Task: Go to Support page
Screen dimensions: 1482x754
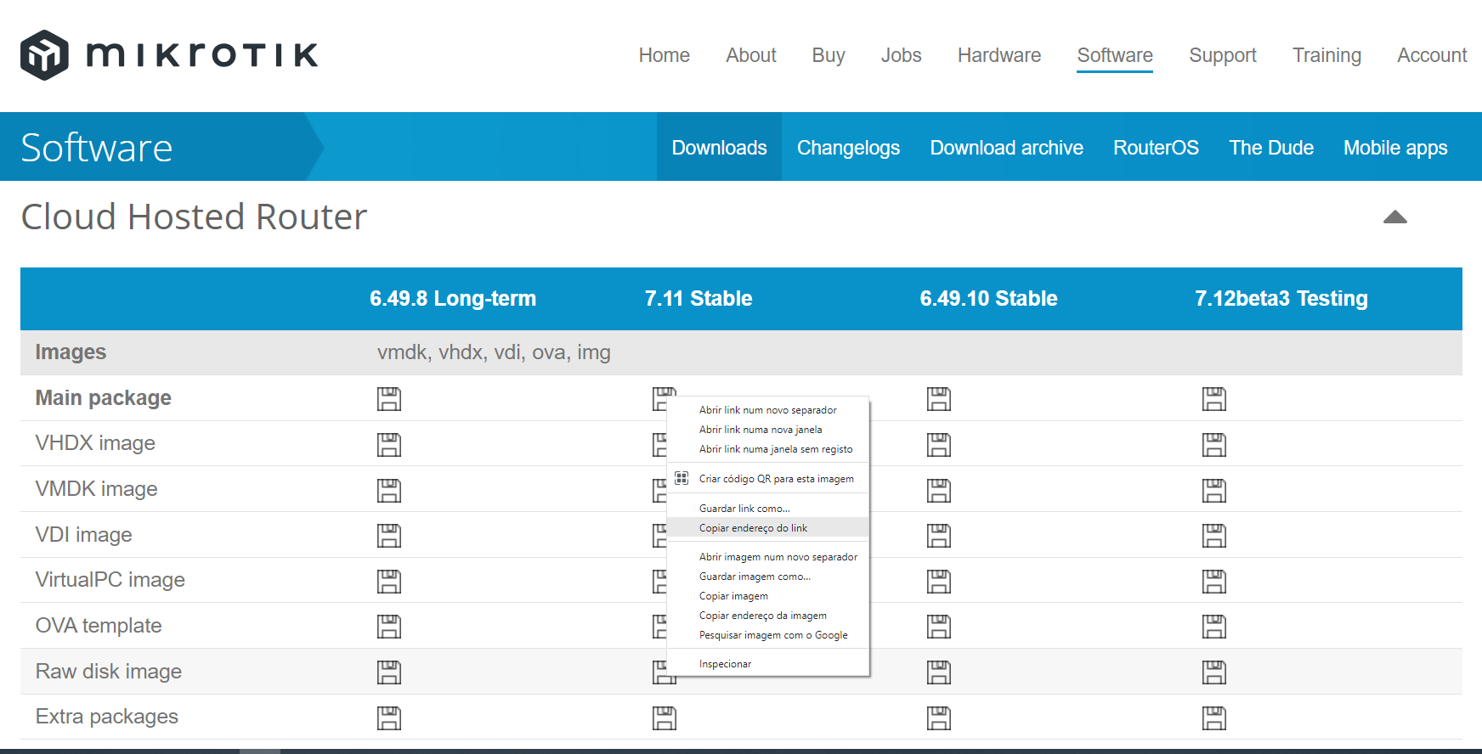Action: click(x=1223, y=55)
